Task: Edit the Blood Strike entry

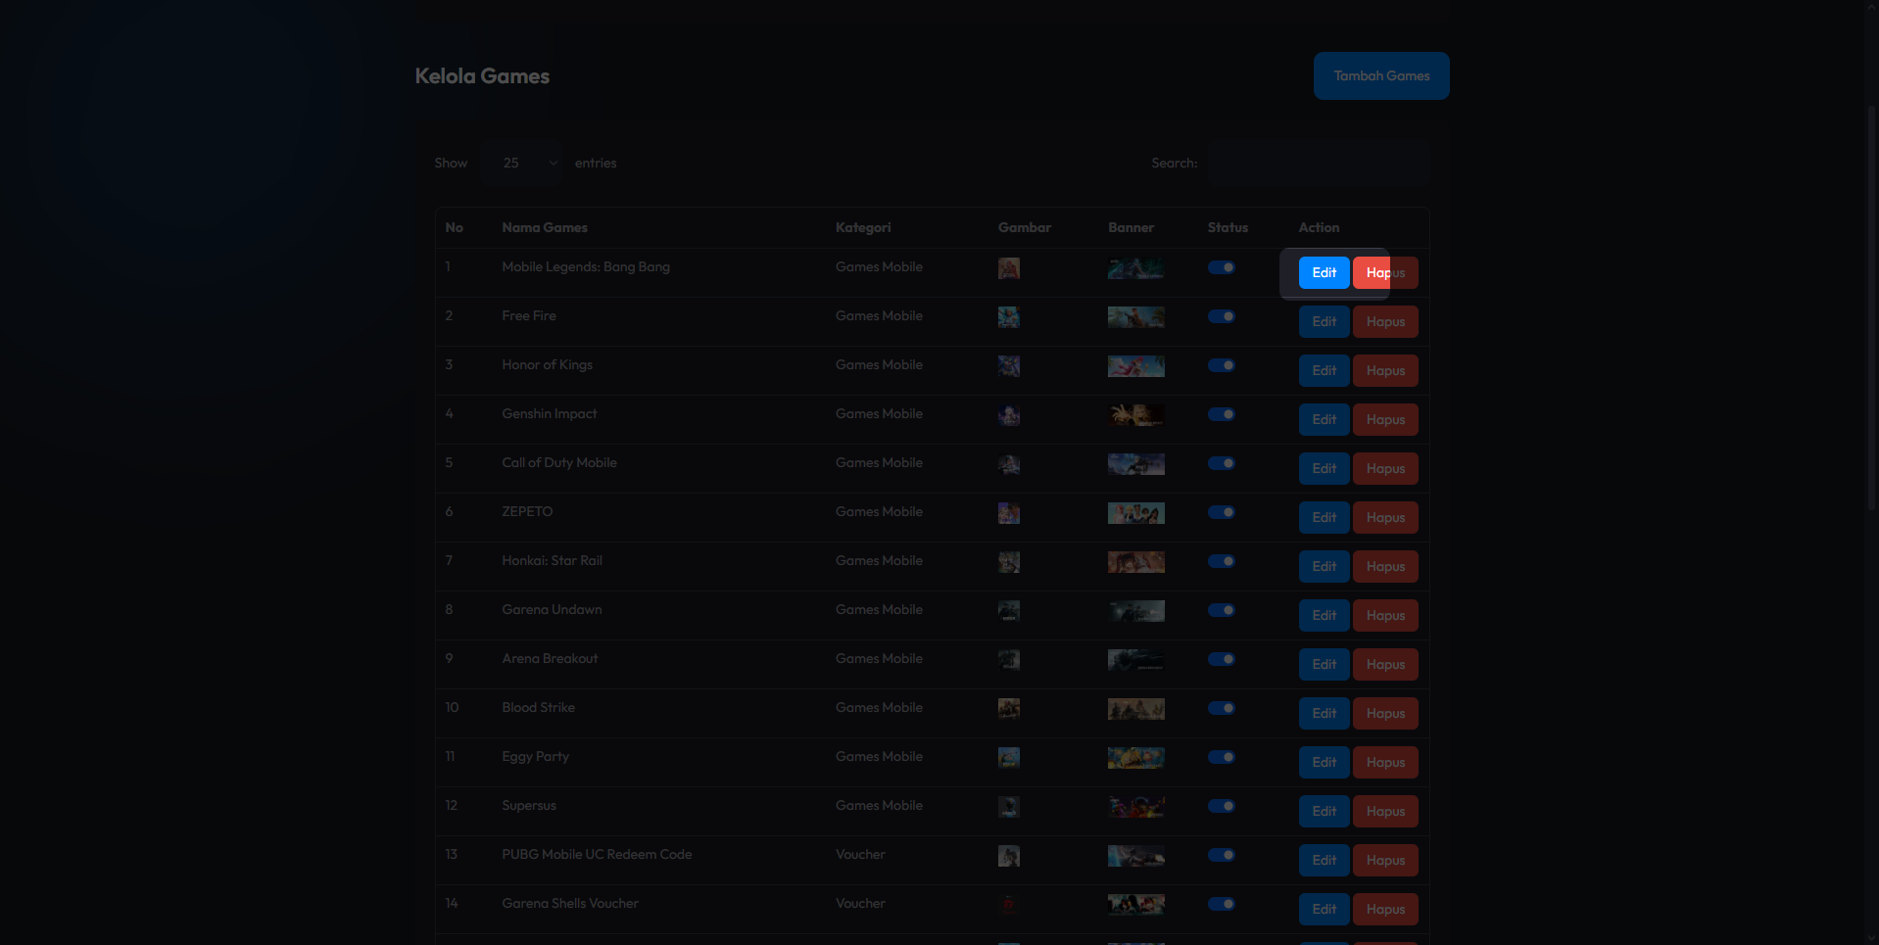Action: (x=1324, y=713)
